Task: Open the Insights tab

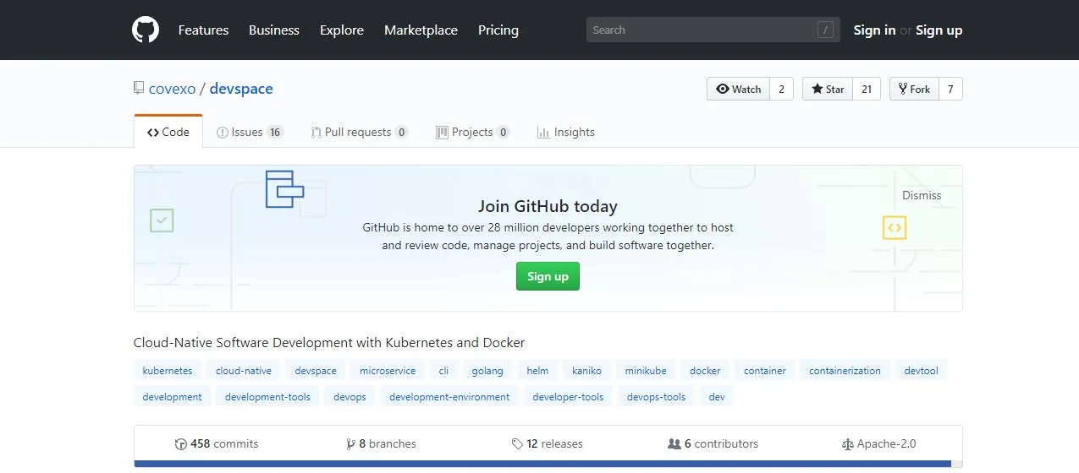Action: (566, 132)
